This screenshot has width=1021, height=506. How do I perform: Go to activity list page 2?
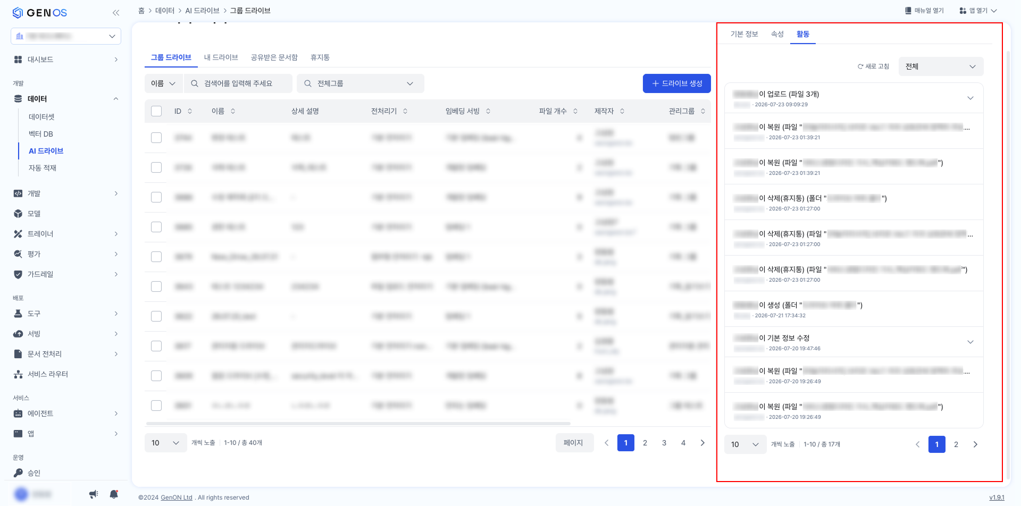click(x=956, y=444)
